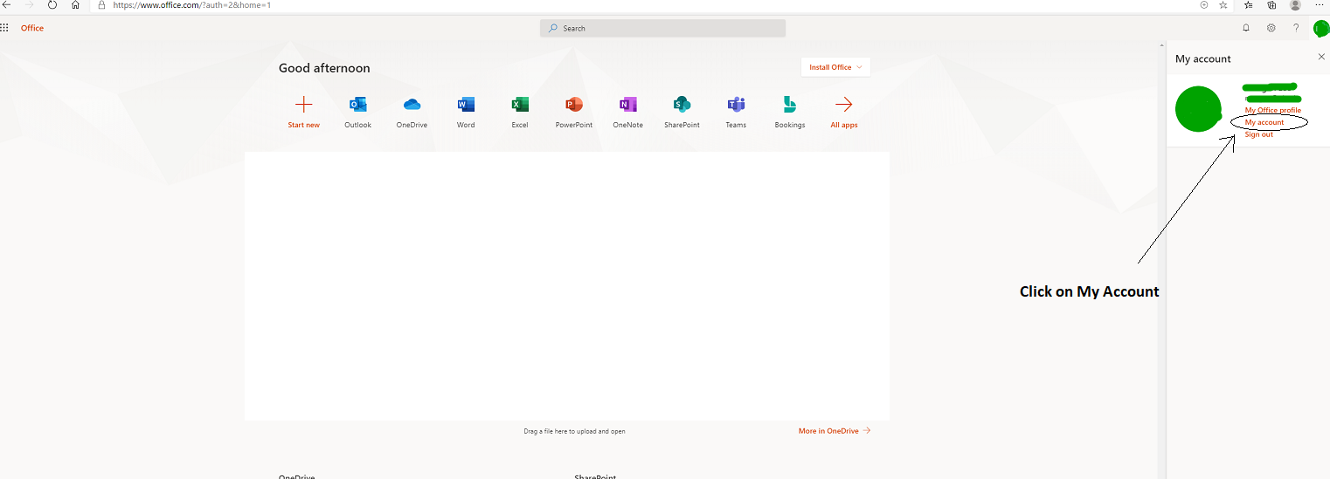
Task: Click into the Search box
Action: click(662, 28)
